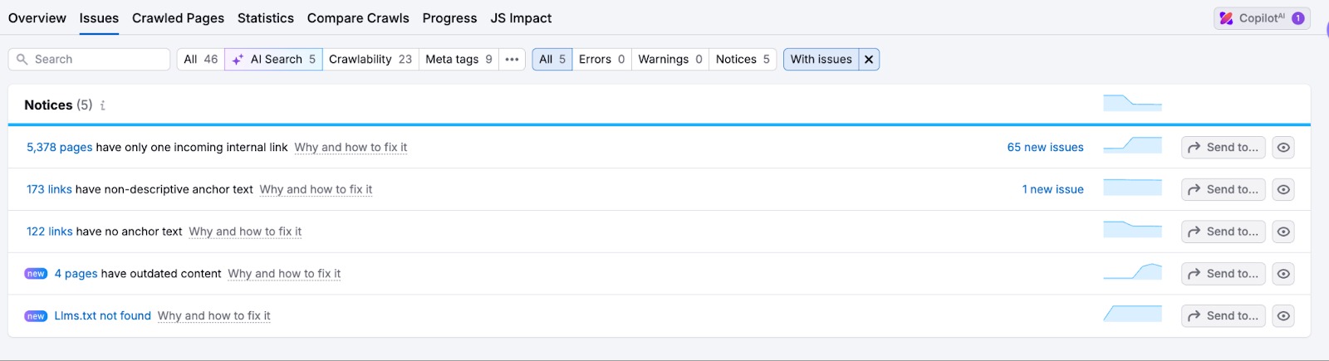Click trend chart for outdated content row
The width and height of the screenshot is (1329, 361).
[1132, 272]
